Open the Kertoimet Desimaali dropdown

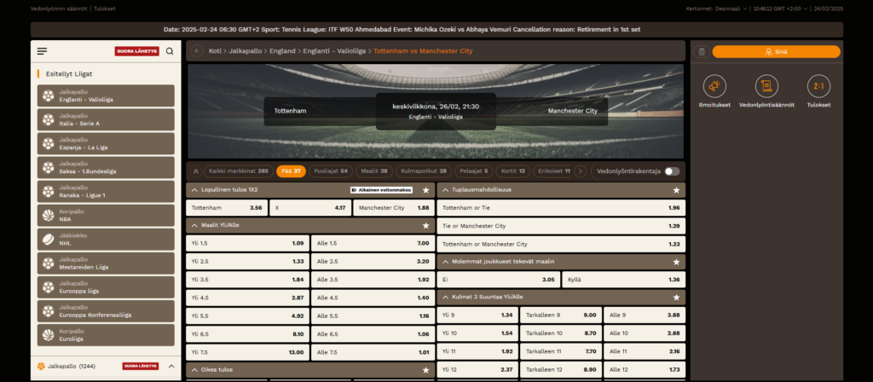click(x=717, y=9)
